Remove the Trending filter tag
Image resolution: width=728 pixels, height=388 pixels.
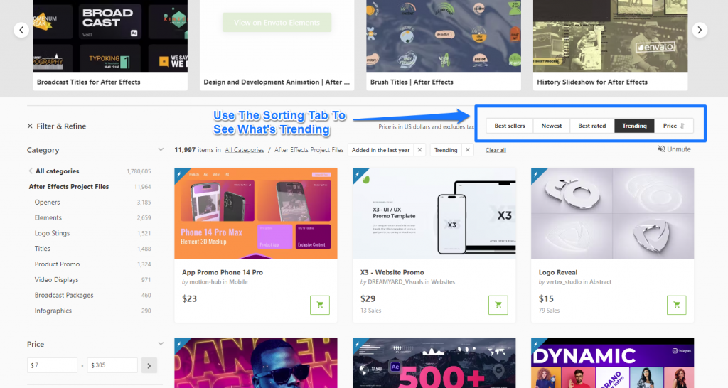coord(468,150)
